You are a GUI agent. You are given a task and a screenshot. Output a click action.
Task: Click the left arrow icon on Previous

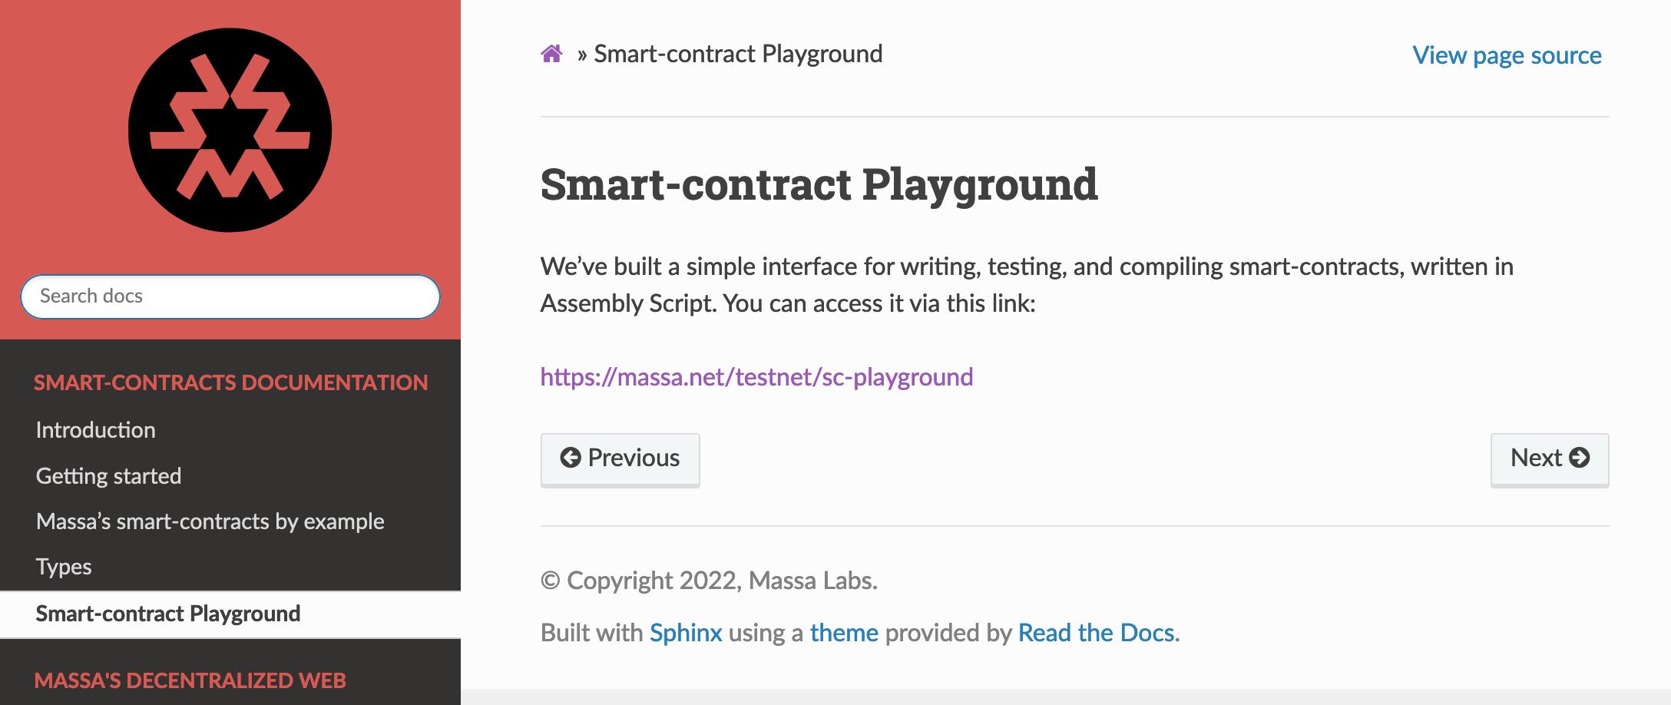[x=571, y=458]
